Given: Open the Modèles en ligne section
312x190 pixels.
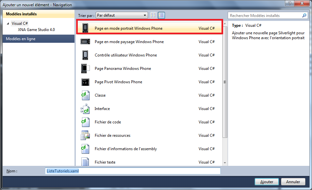Looking at the screenshot, I should click(x=39, y=39).
